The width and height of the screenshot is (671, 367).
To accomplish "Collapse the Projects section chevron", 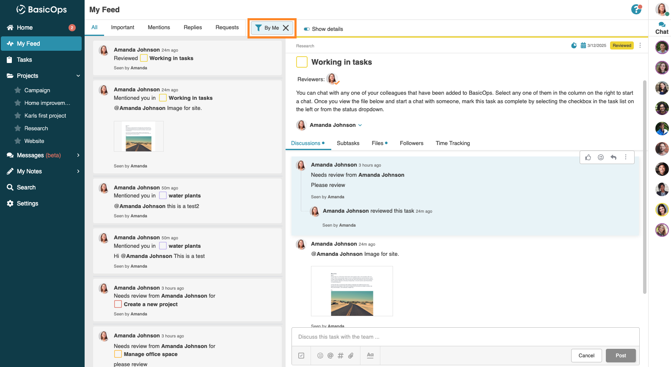I will [78, 76].
